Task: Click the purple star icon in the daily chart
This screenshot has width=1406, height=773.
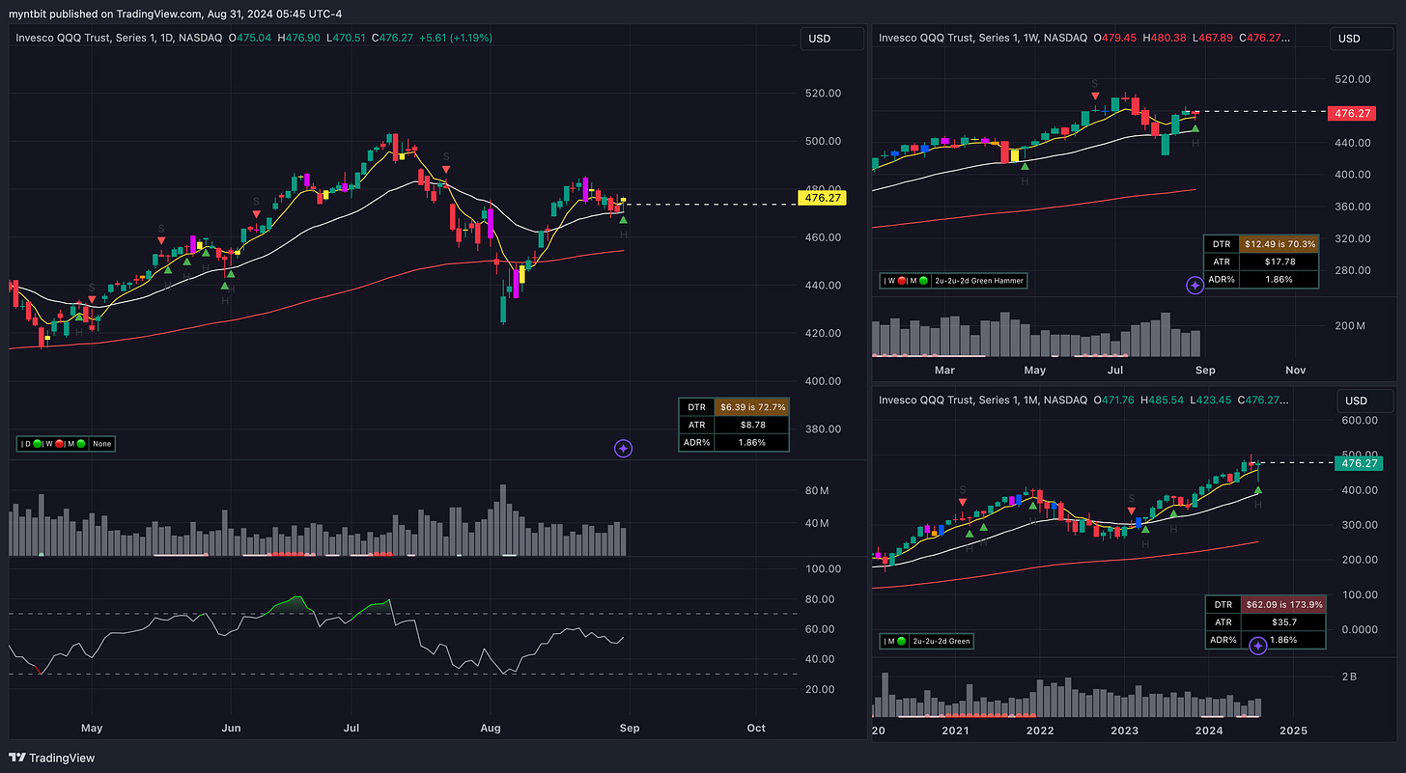Action: 624,448
